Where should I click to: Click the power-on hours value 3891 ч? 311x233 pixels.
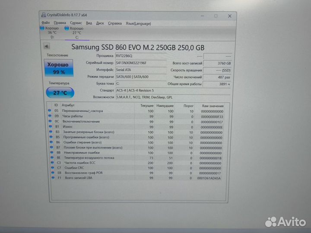click(x=217, y=84)
